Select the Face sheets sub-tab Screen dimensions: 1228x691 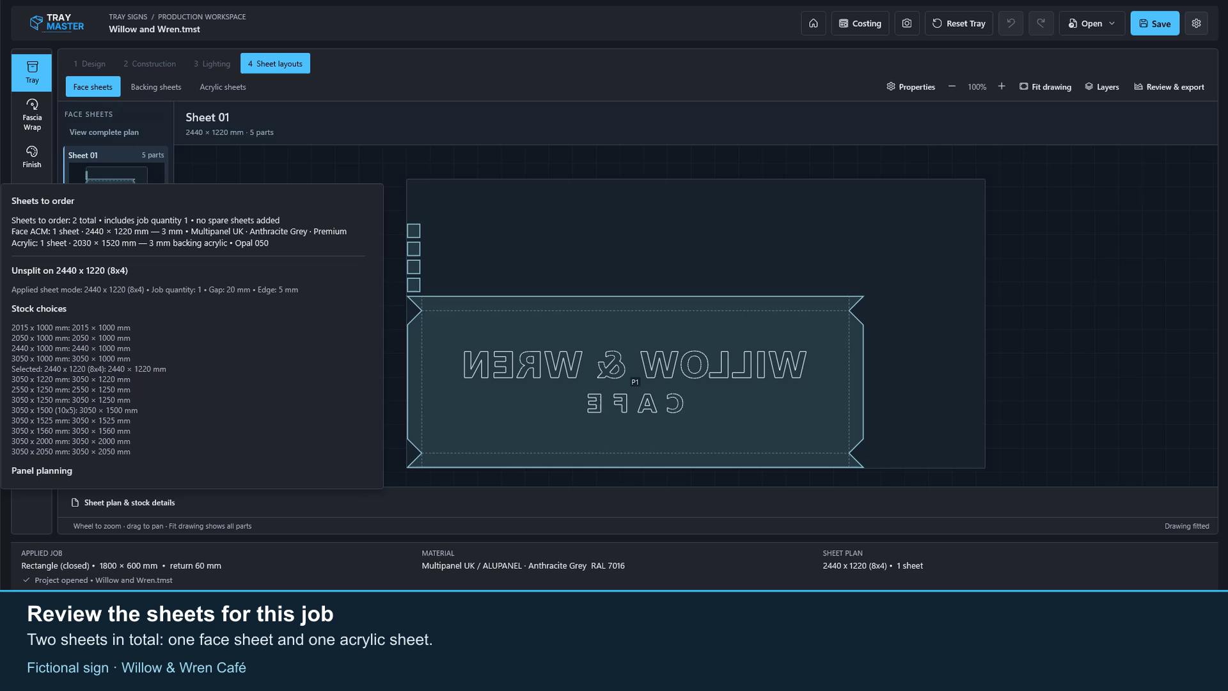point(93,87)
